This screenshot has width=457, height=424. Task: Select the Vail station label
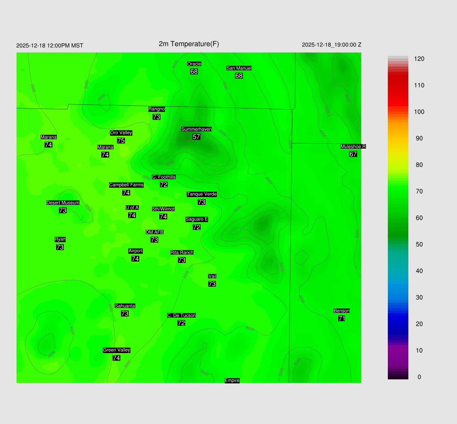pyautogui.click(x=212, y=276)
